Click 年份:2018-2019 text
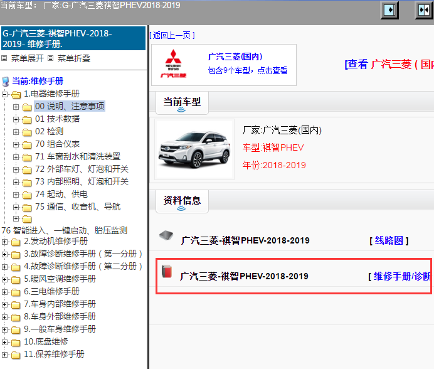This screenshot has height=369, width=434. 274,165
